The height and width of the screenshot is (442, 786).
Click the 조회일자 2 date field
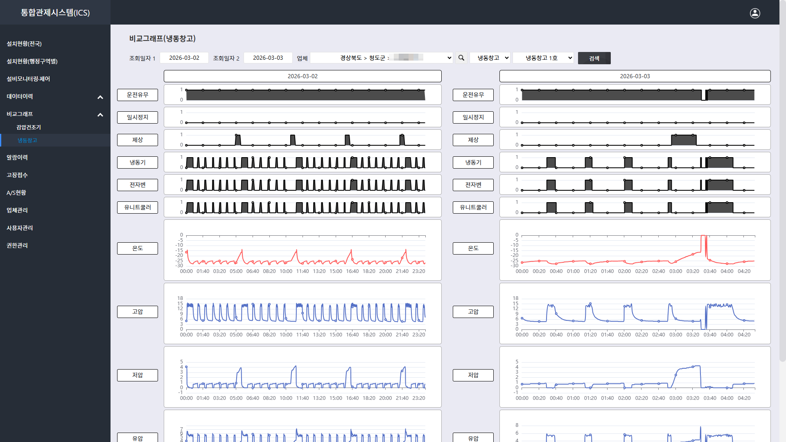268,58
